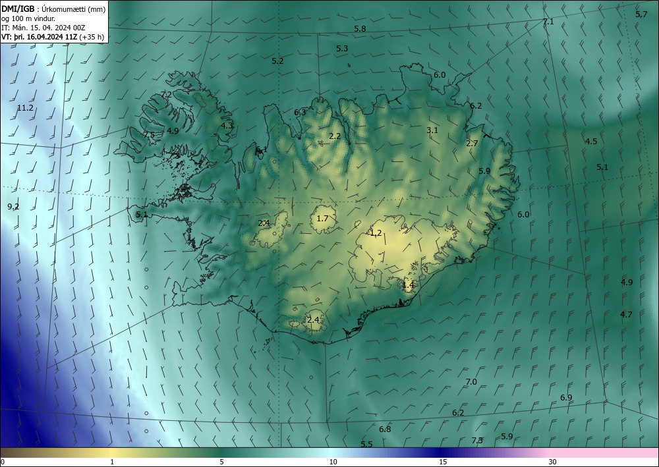Click the 1 tick on the color scale
This screenshot has height=467, width=659.
pyautogui.click(x=112, y=462)
